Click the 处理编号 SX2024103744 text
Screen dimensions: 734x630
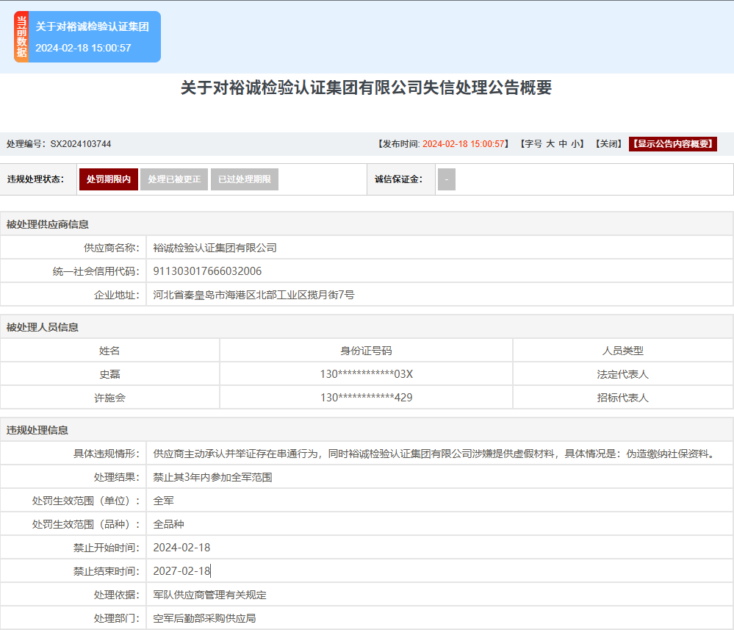(x=80, y=144)
